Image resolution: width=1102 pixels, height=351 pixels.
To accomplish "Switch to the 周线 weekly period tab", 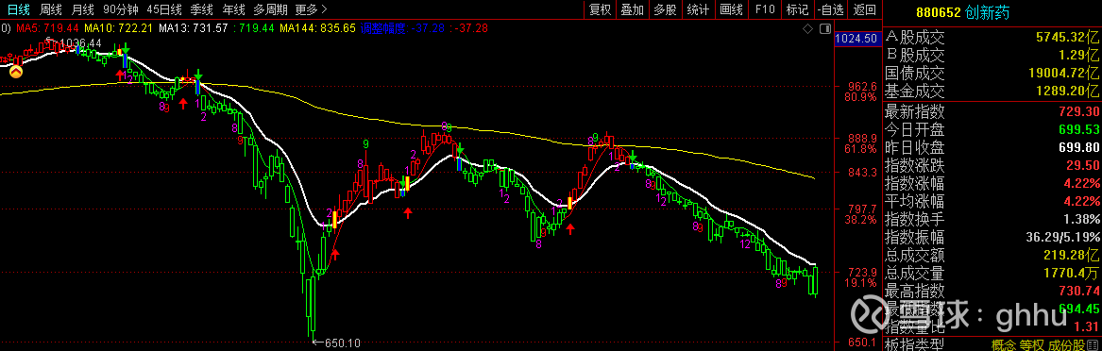I will click(x=51, y=9).
